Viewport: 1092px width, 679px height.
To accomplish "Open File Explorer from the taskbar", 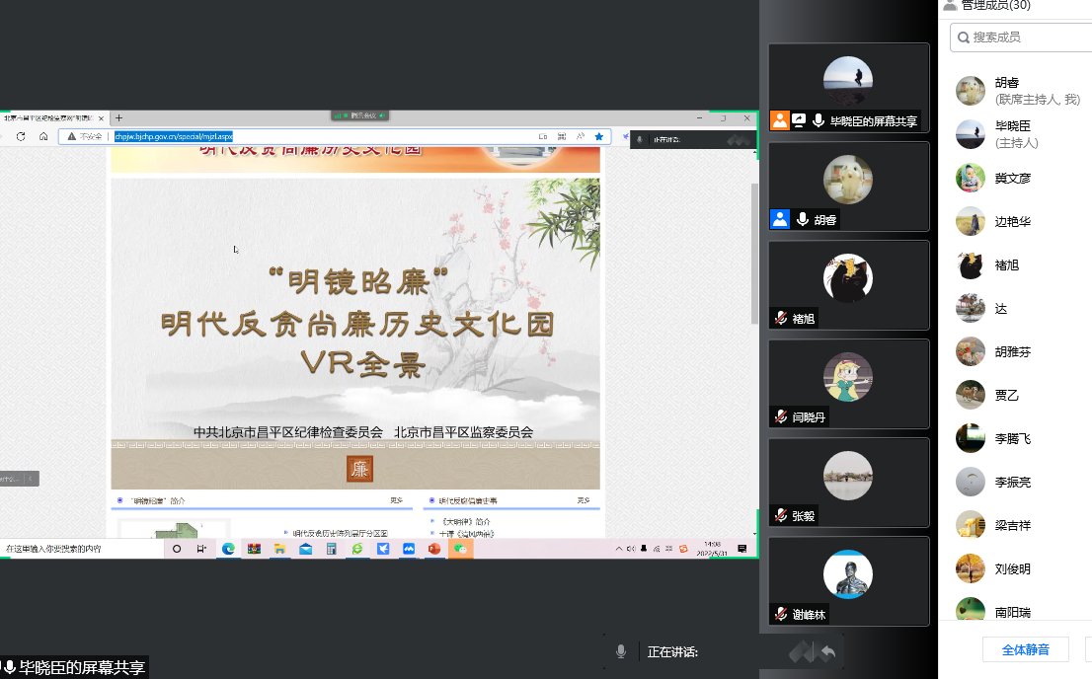I will pos(280,549).
